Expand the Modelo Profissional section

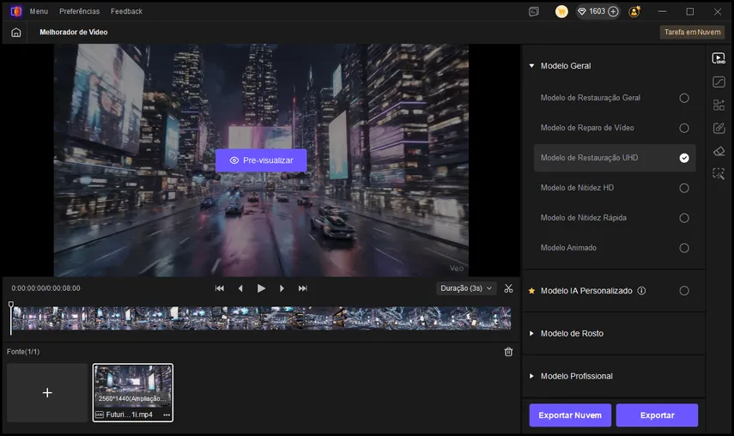[x=577, y=376]
